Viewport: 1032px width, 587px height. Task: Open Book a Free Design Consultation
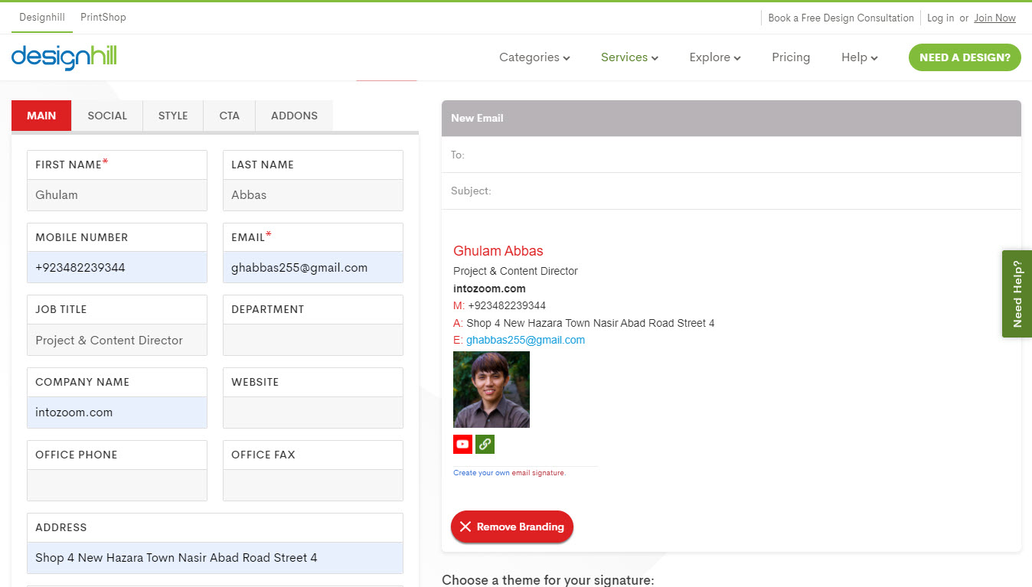point(841,18)
